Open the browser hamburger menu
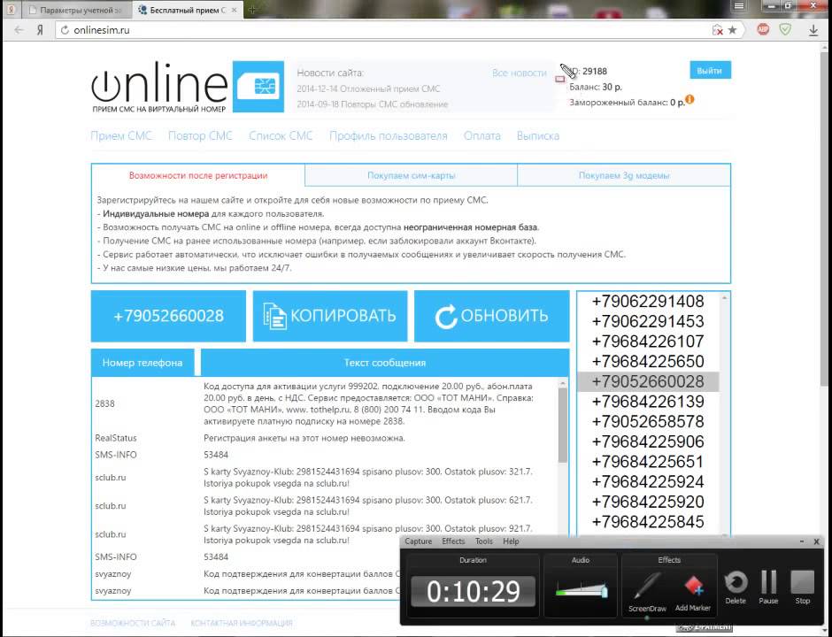 tap(738, 6)
